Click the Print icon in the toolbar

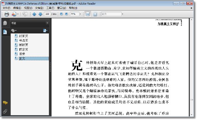7,14
